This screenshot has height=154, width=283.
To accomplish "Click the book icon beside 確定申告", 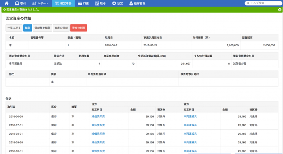I will (57, 3).
